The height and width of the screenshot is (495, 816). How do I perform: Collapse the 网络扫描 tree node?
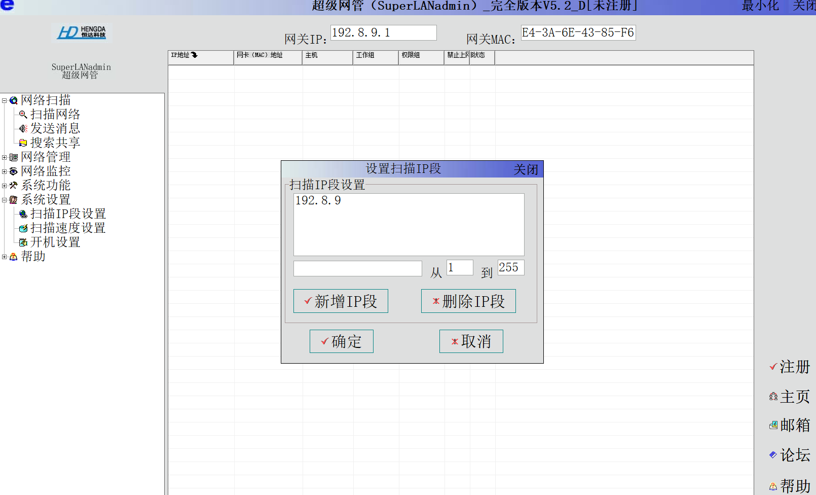pos(5,100)
